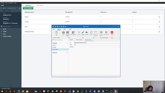This screenshot has width=165, height=93.
Task: Switch to the Account document tab
Action: click(x=71, y=40)
